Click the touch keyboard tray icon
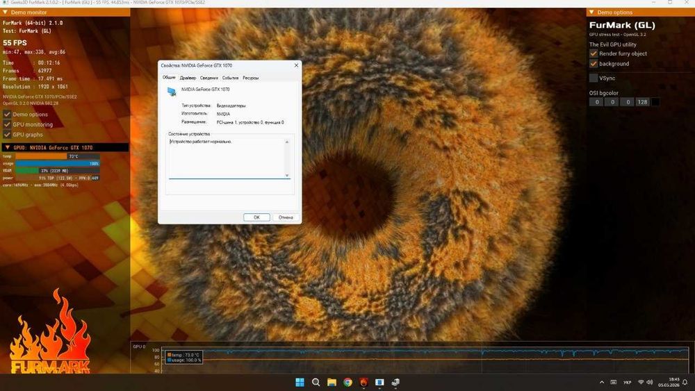 point(614,382)
